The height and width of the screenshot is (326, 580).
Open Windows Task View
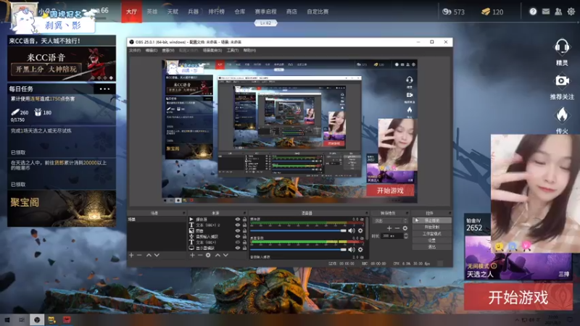coord(22,319)
